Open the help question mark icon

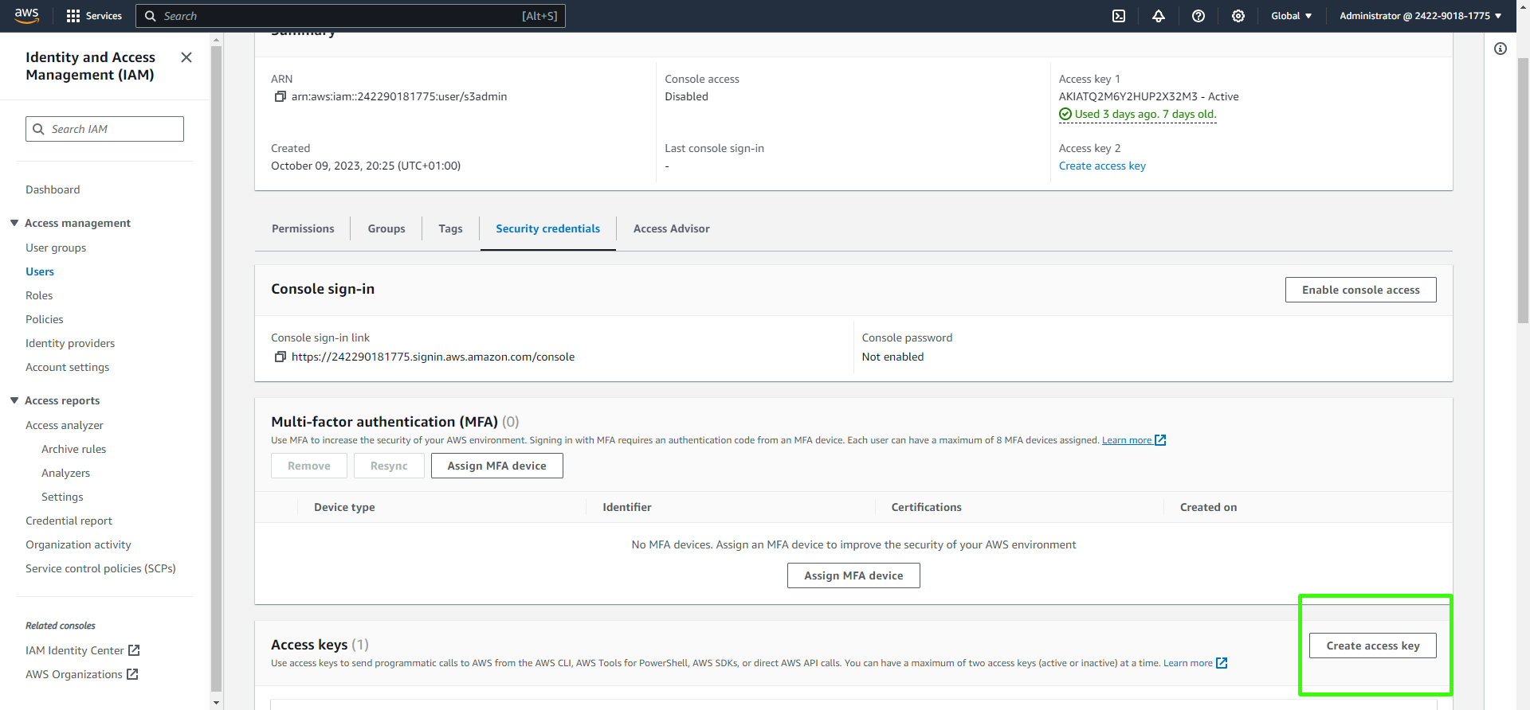click(x=1198, y=16)
